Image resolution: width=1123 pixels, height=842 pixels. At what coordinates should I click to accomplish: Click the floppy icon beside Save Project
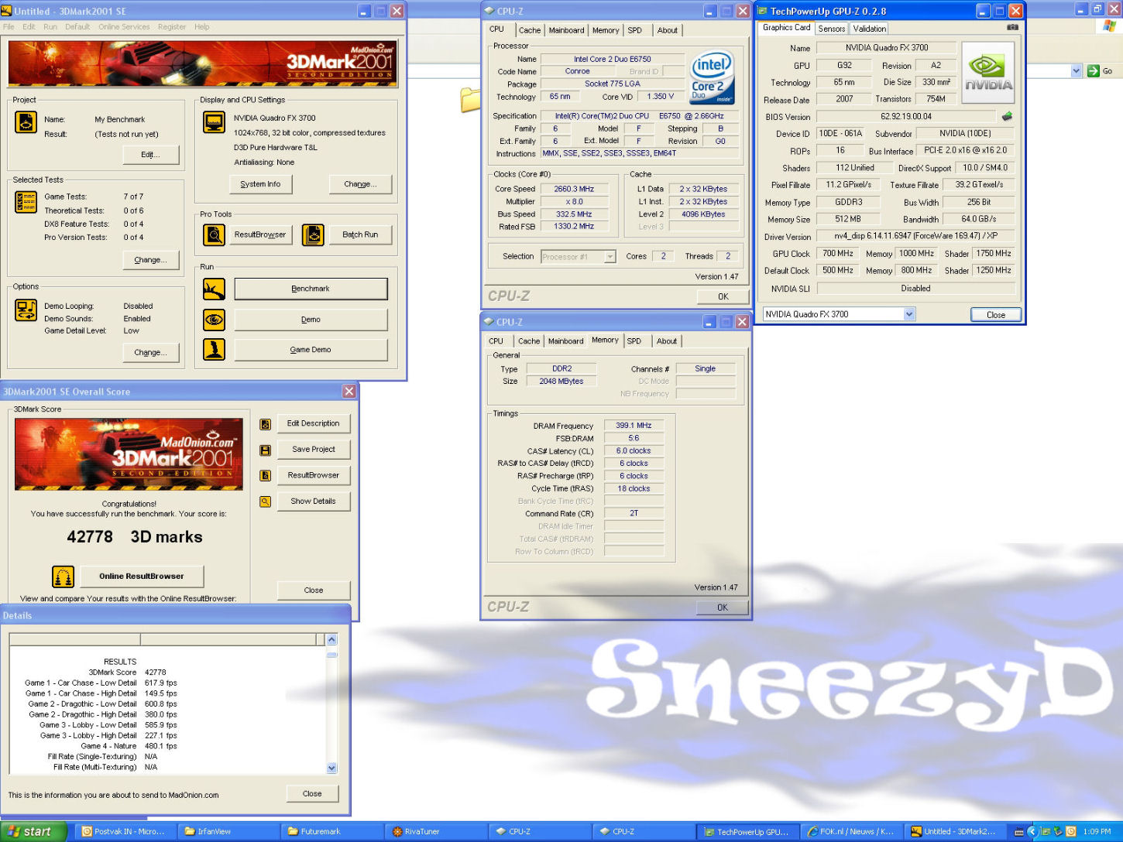coord(265,450)
